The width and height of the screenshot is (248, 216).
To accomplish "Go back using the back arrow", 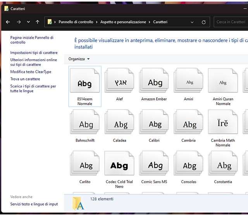I will (x=8, y=22).
